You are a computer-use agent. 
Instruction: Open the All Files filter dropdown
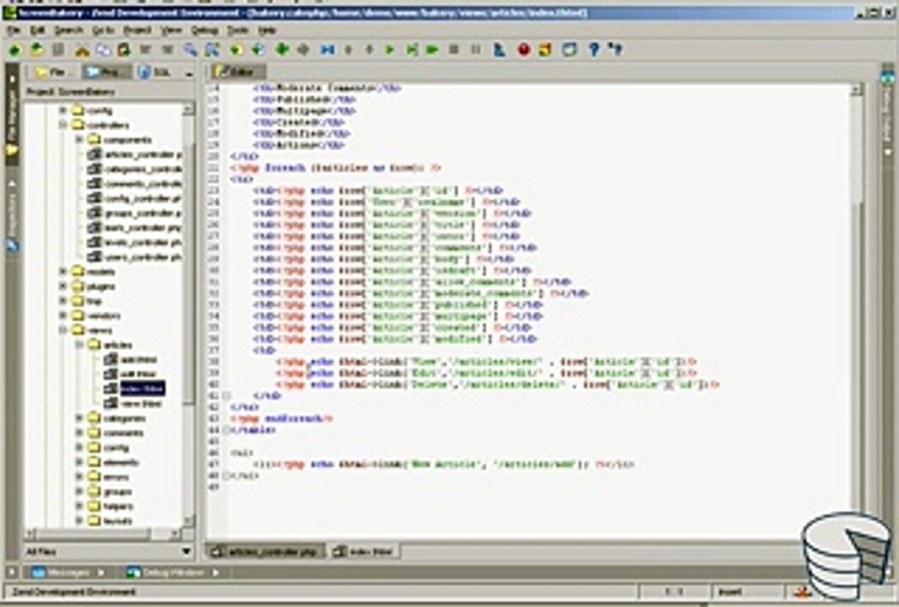coord(186,552)
